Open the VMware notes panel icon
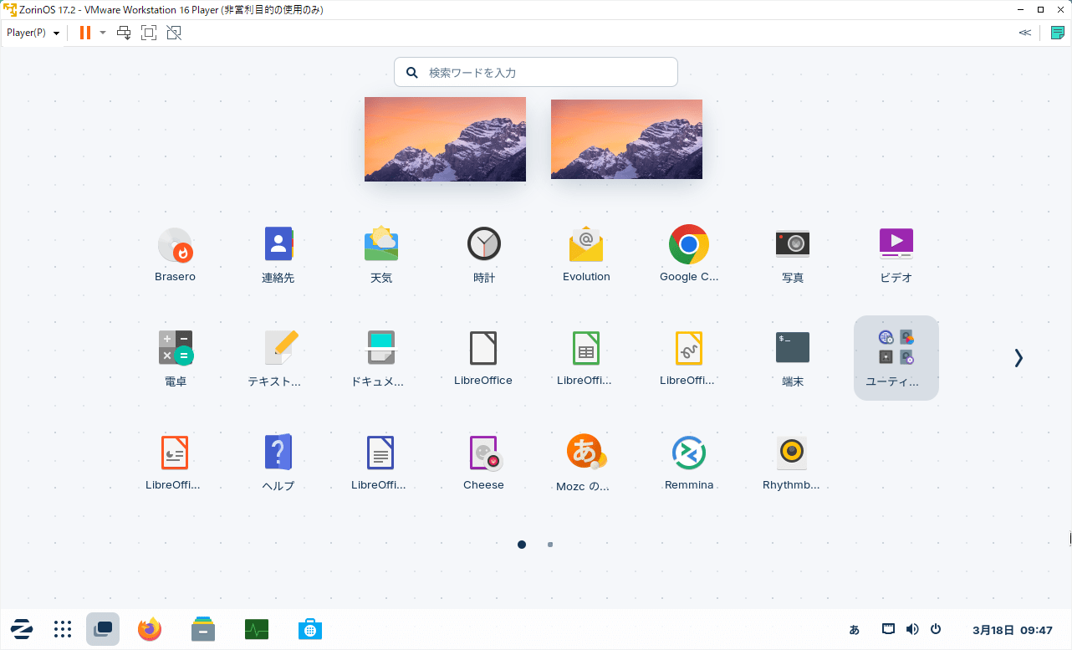 click(x=1058, y=33)
